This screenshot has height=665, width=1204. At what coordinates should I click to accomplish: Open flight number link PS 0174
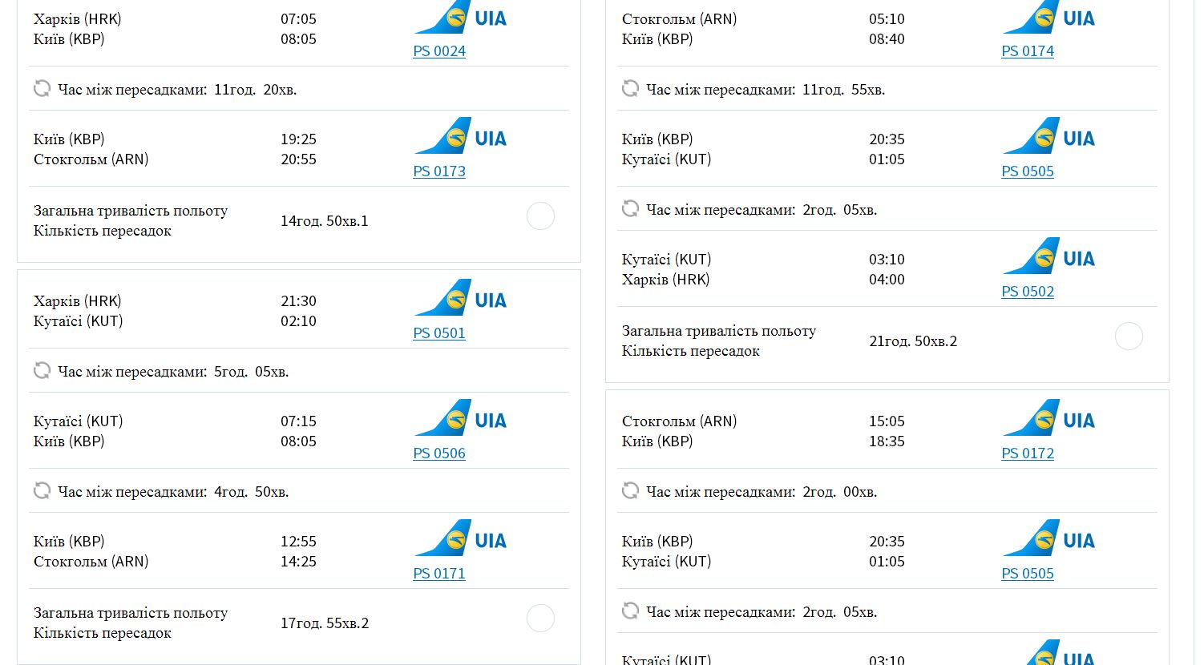(x=1028, y=51)
